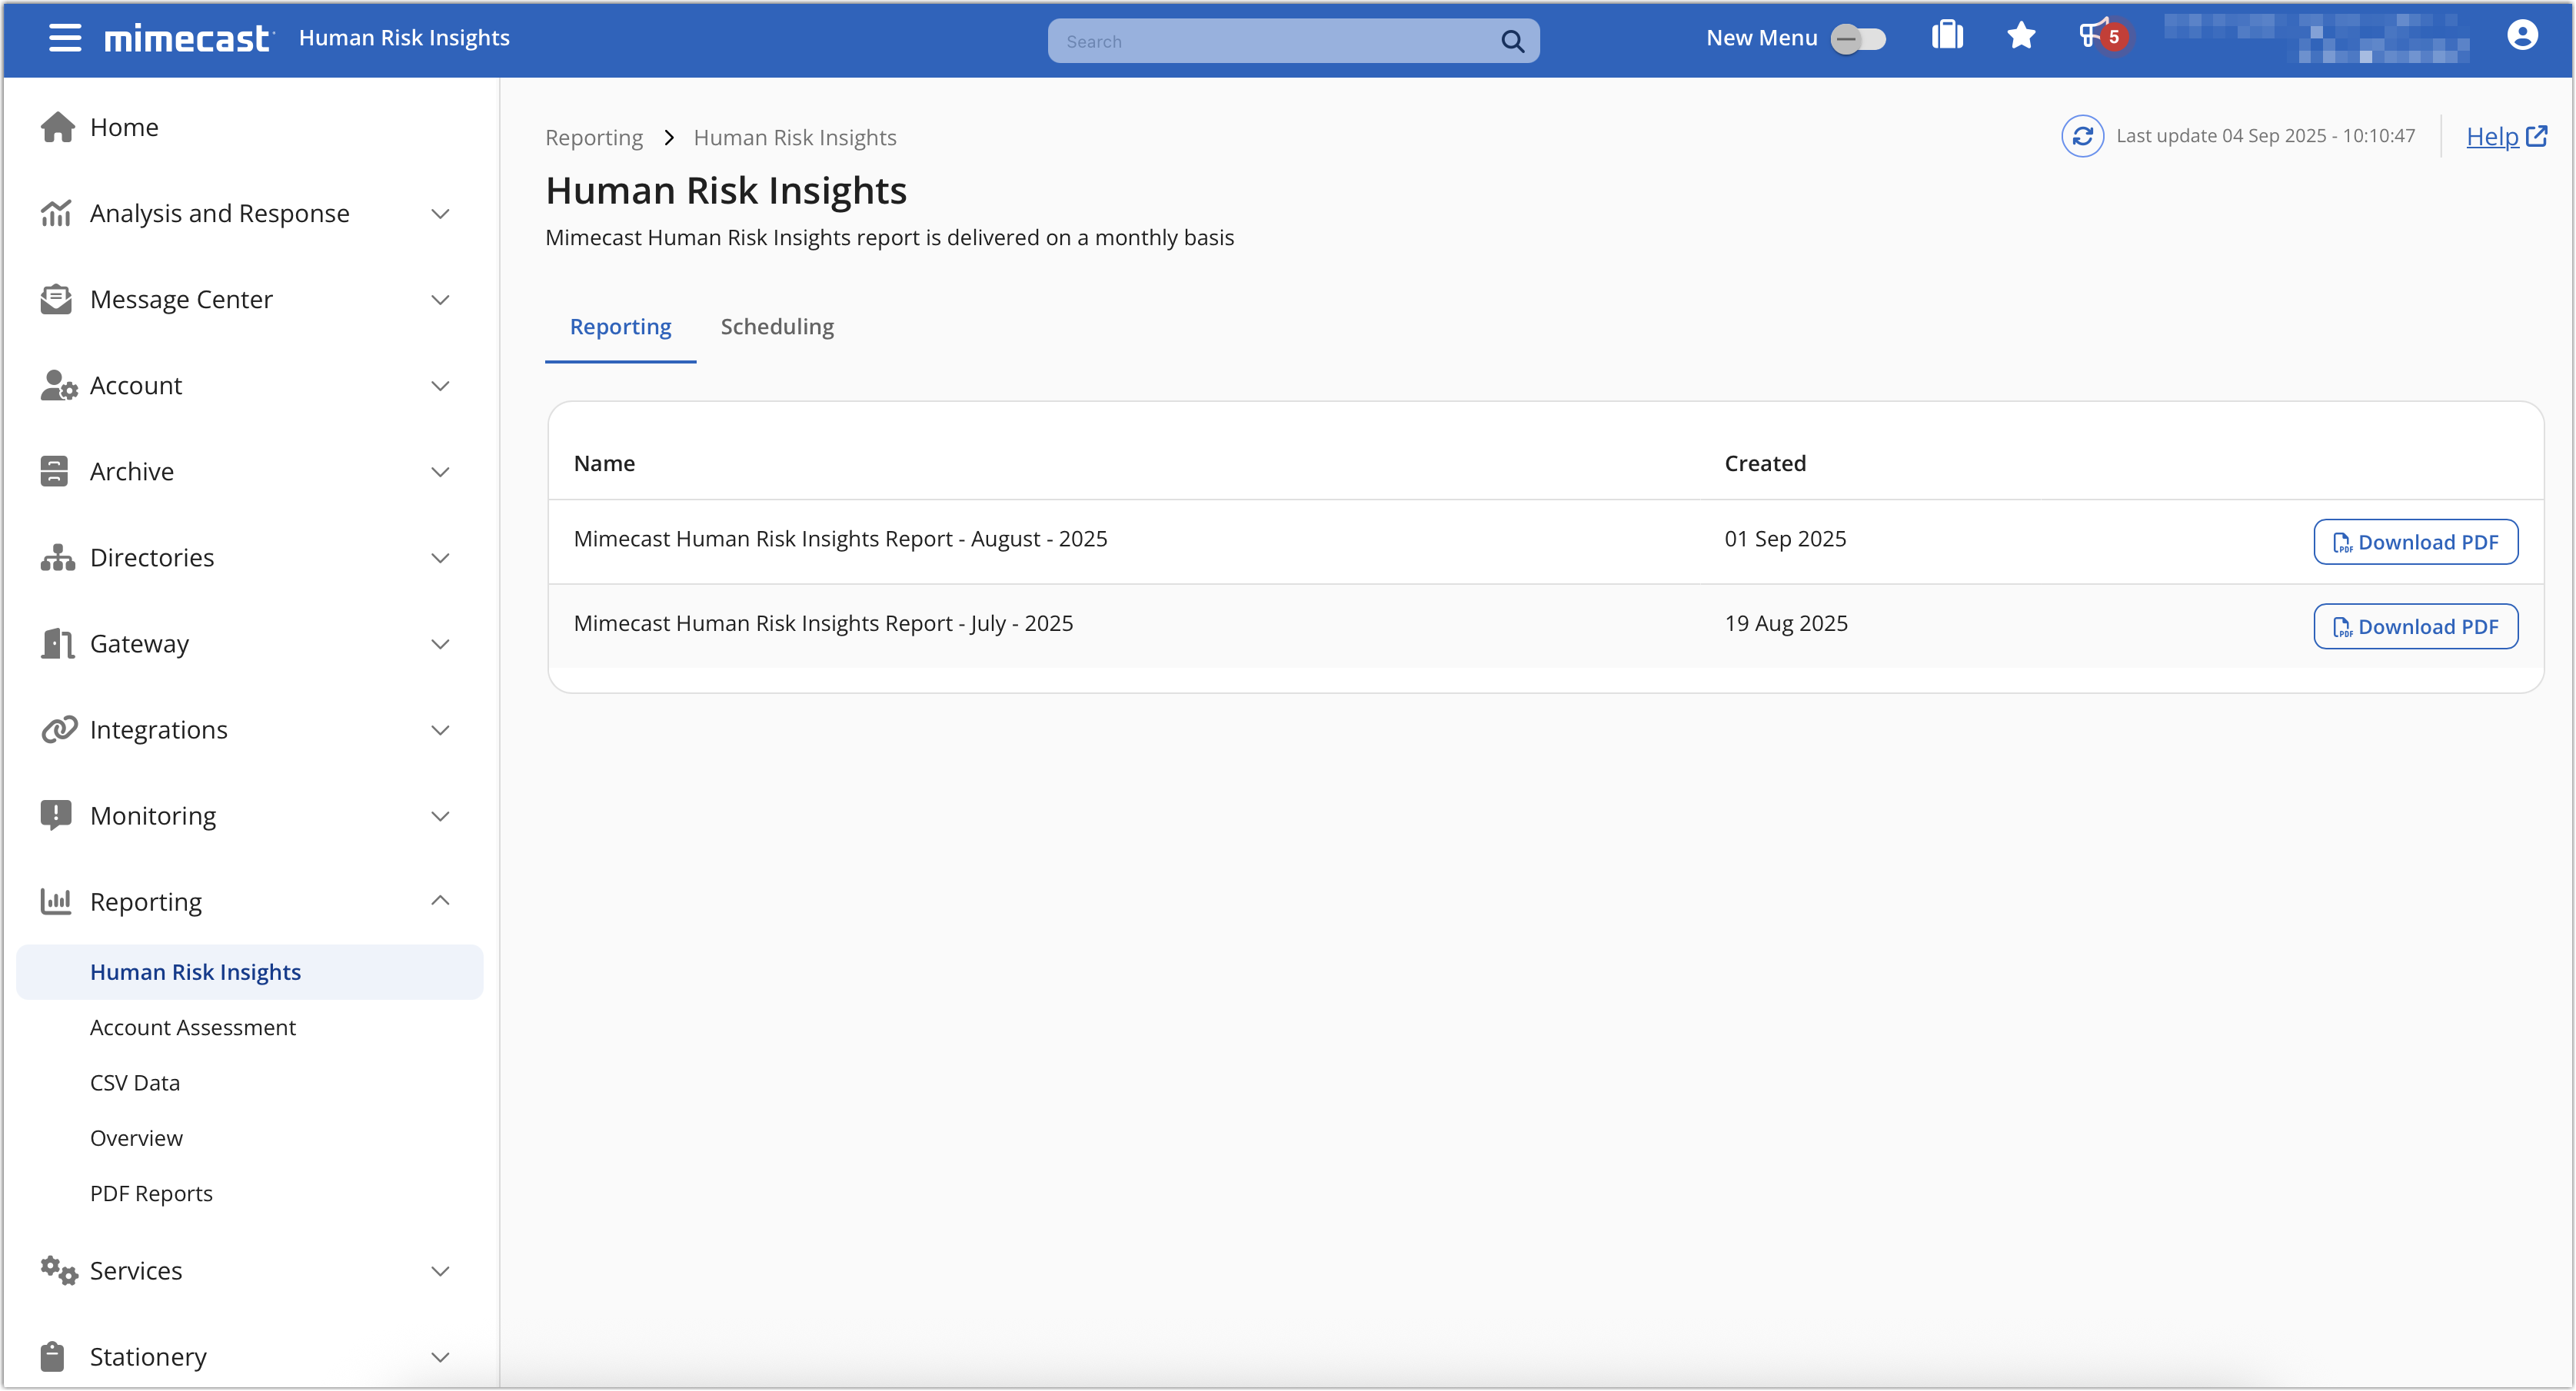Click the Directories hierarchy icon
The image size is (2576, 1391).
click(x=57, y=558)
